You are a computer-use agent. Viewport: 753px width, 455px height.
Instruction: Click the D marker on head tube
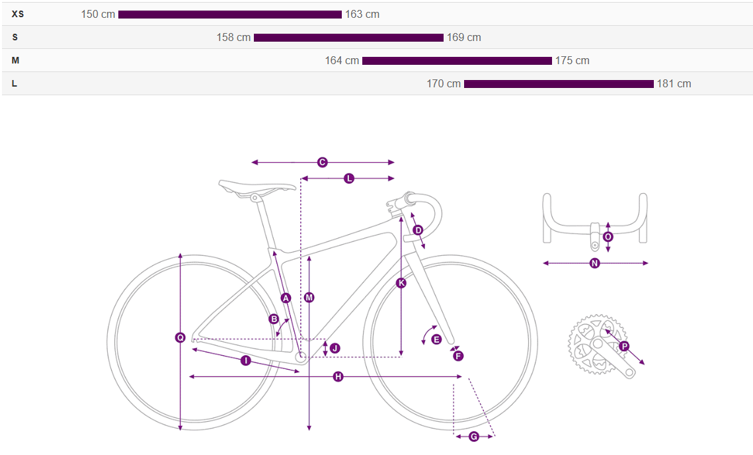click(418, 230)
